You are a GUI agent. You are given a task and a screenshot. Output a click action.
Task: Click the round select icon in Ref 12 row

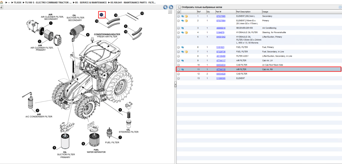point(179,74)
